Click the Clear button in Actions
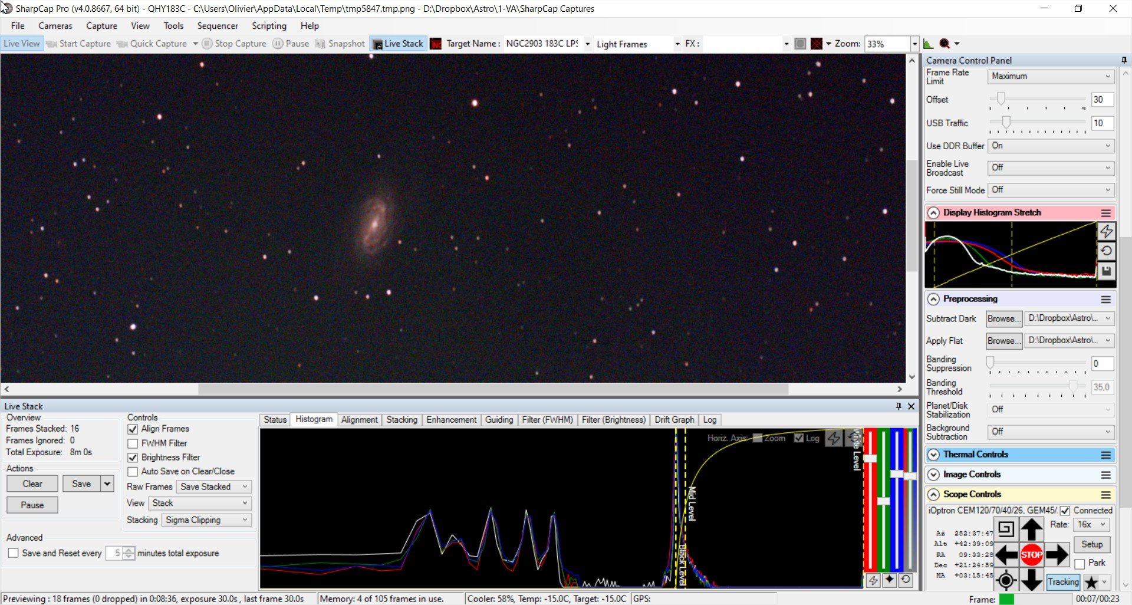 [x=32, y=484]
